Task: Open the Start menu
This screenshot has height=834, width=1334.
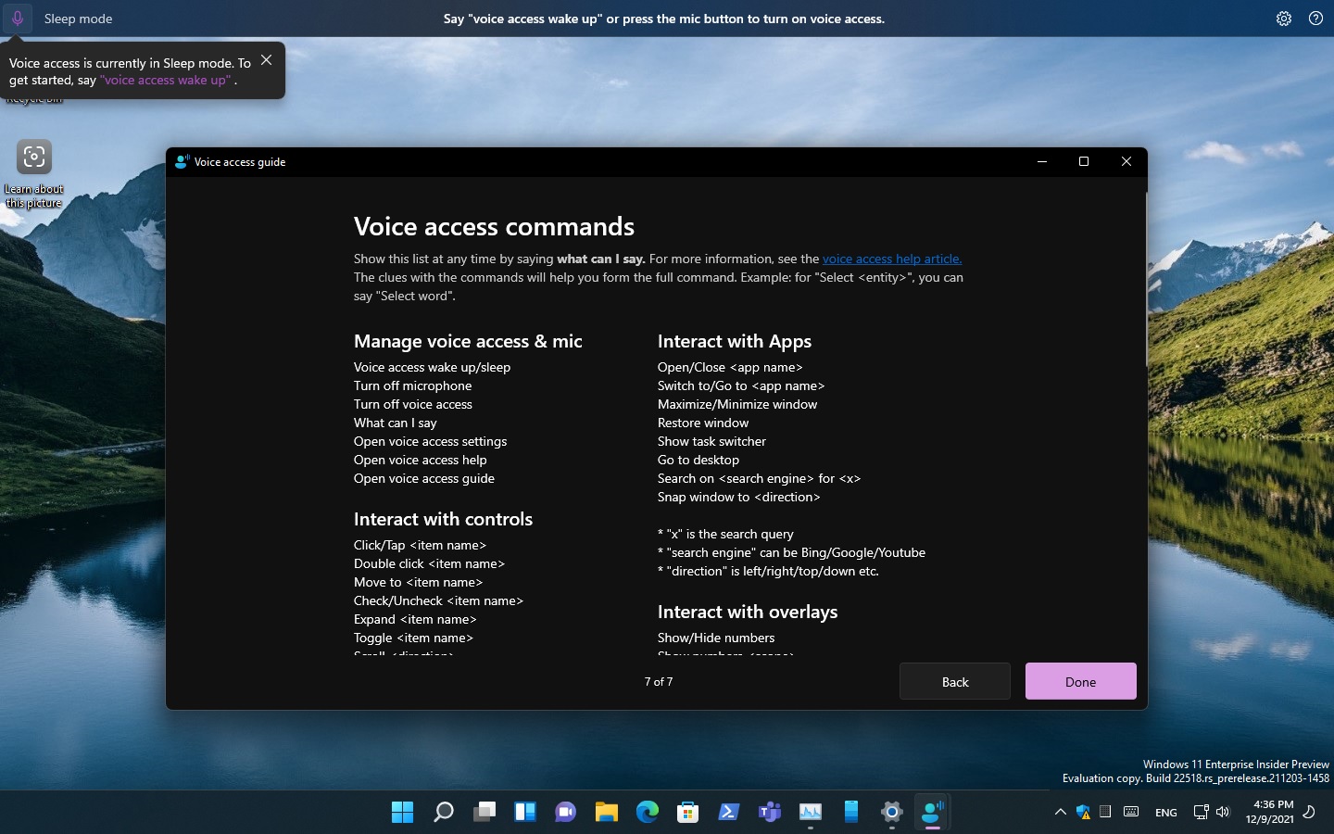Action: coord(402,813)
